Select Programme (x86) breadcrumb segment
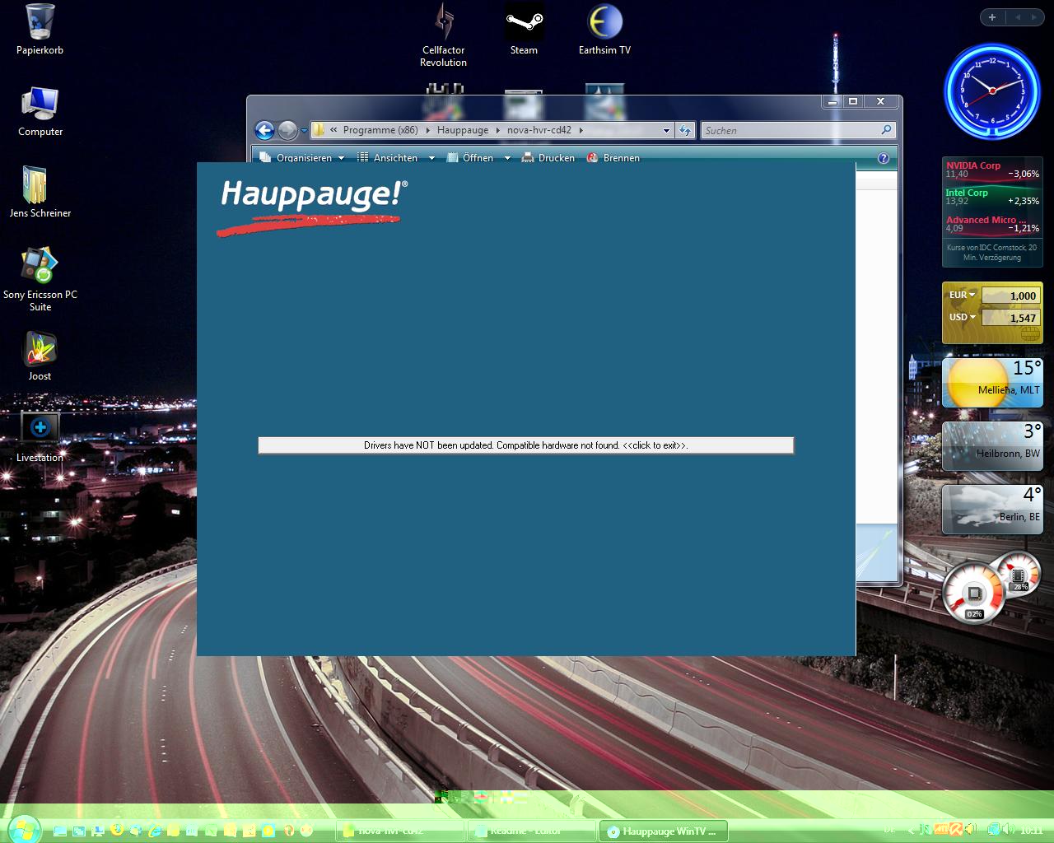Image resolution: width=1054 pixels, height=843 pixels. [x=380, y=130]
